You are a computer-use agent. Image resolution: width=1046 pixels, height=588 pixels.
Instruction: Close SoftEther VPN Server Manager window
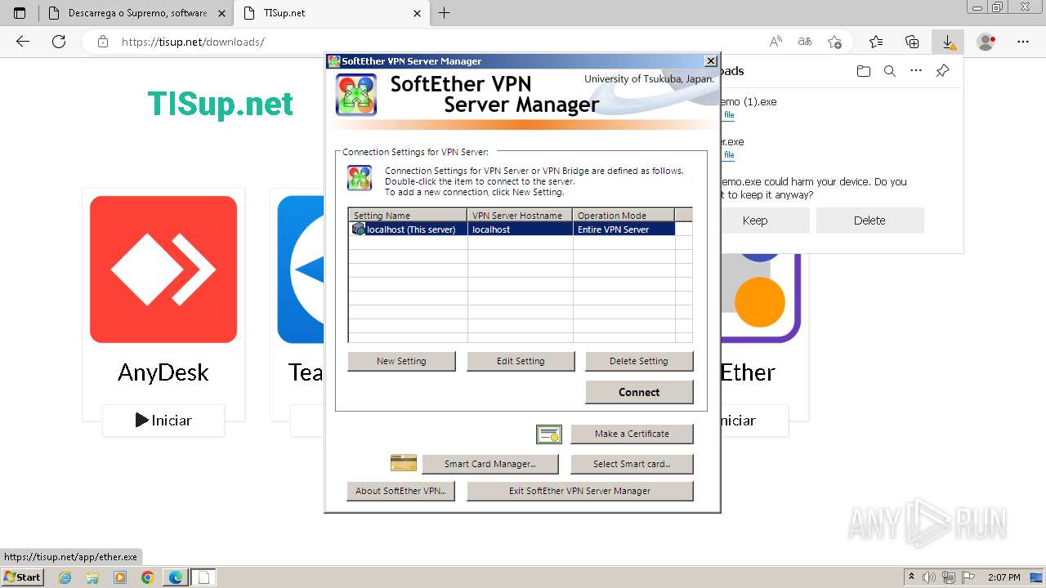(711, 61)
